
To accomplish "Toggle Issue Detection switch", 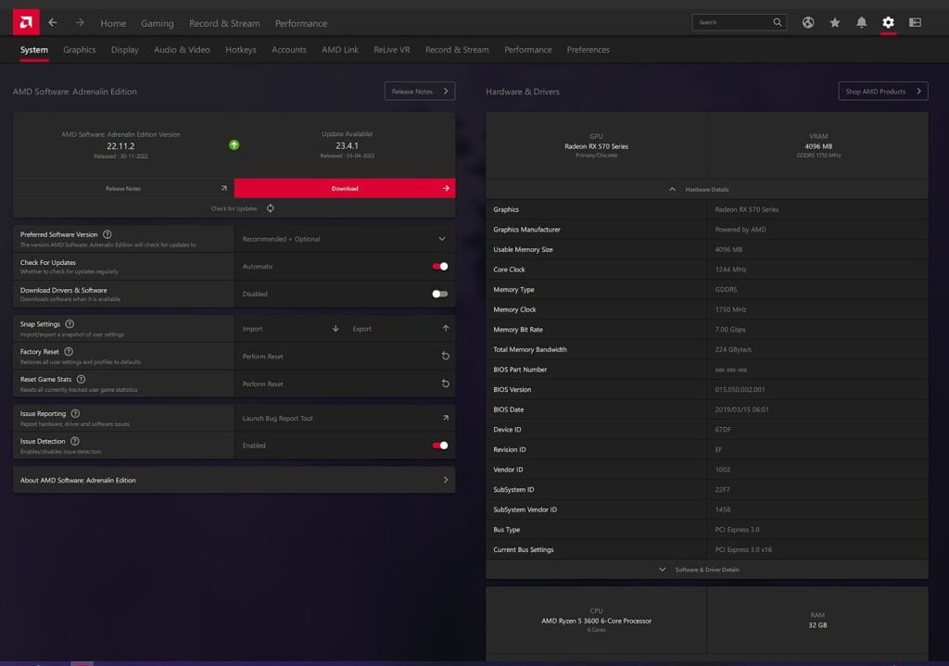I will pyautogui.click(x=440, y=446).
